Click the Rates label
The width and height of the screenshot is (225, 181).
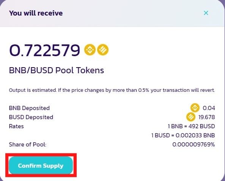coord(16,126)
